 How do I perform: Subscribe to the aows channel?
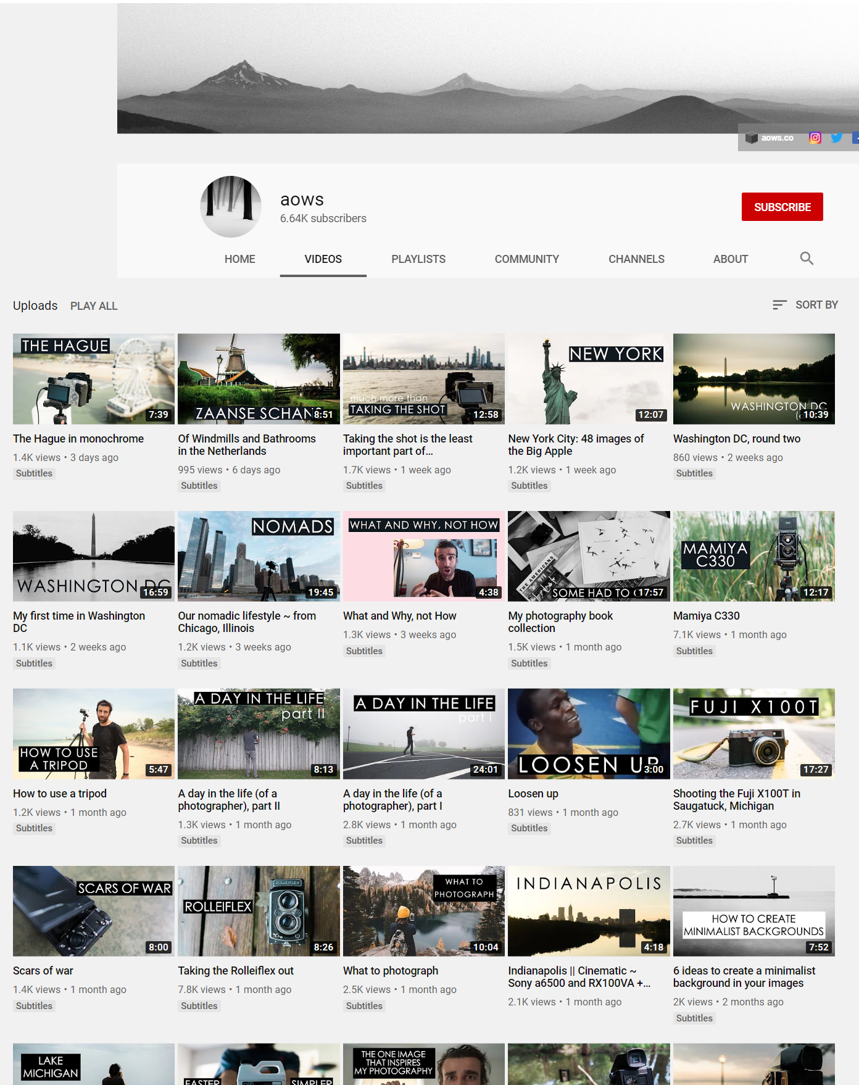click(x=782, y=207)
